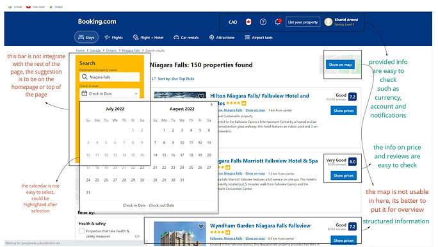Image resolution: width=438 pixels, height=247 pixels.
Task: Choose July 31 in the calendar
Action: [88, 193]
